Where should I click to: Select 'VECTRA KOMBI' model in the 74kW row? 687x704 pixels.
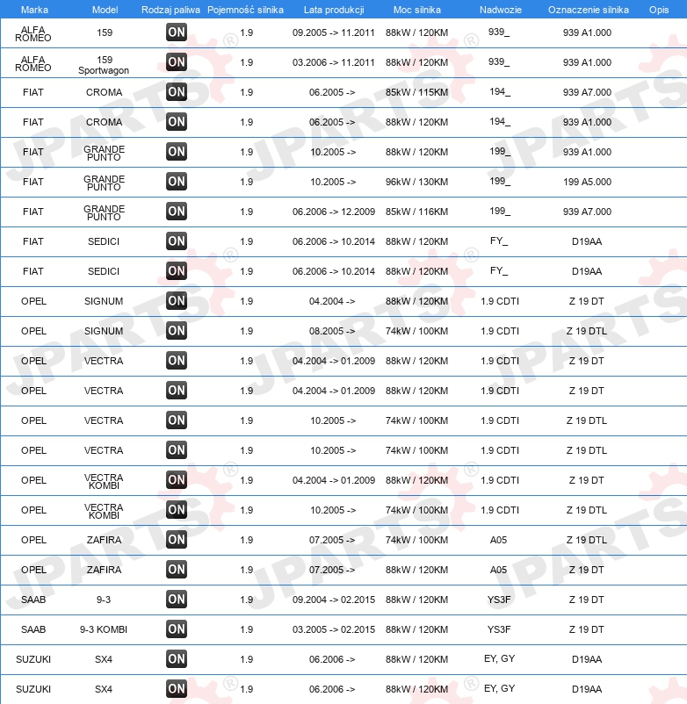point(104,512)
